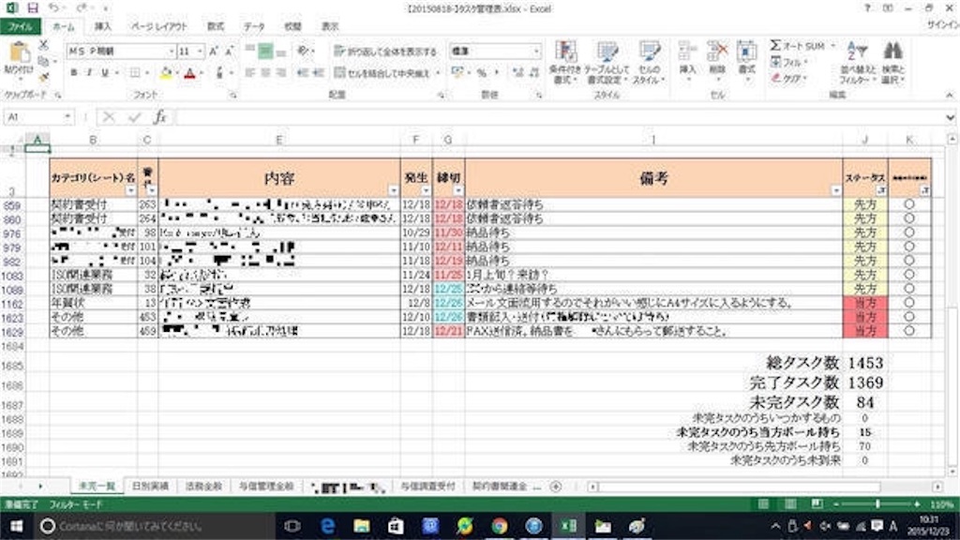The width and height of the screenshot is (960, 540).
Task: Click the Paste clipboard icon
Action: (x=19, y=52)
